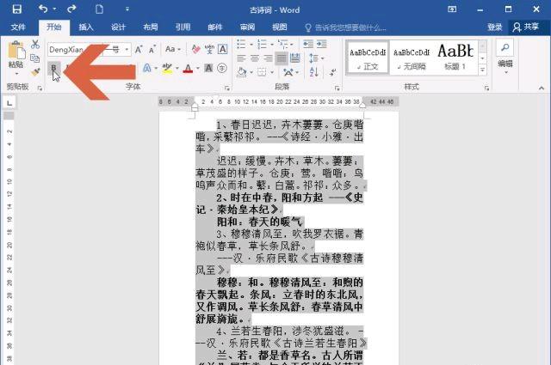Switch to the 插入 ribbon tab
The width and height of the screenshot is (551, 365).
pos(86,27)
